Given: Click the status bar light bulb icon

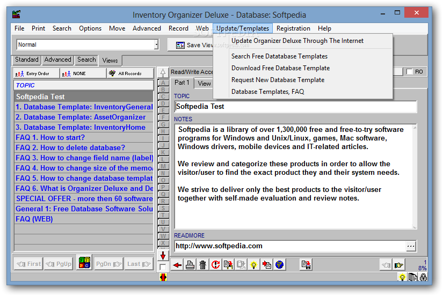Looking at the screenshot, I should tap(402, 277).
